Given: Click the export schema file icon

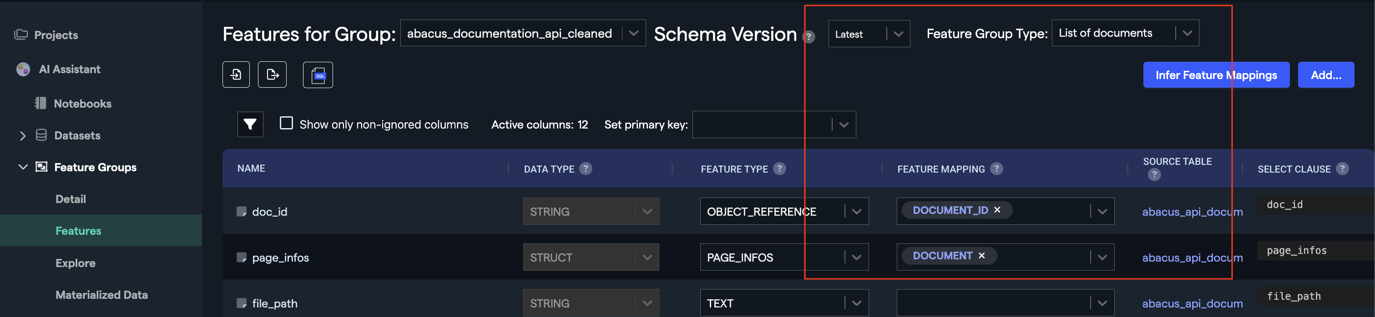Looking at the screenshot, I should click(272, 74).
